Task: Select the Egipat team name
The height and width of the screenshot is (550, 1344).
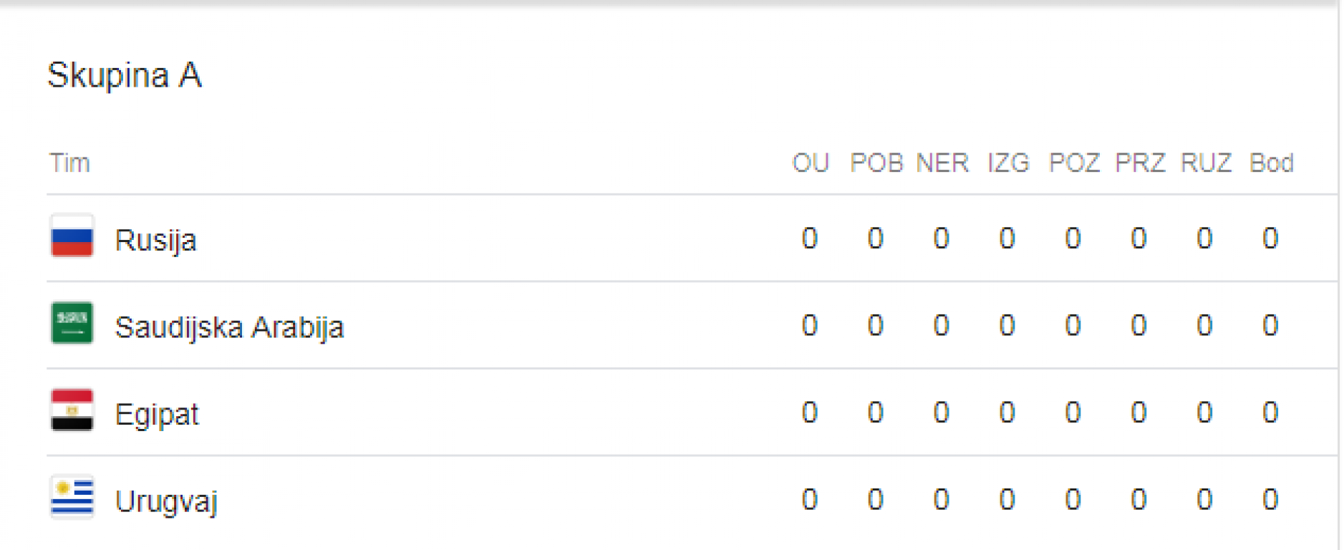Action: click(x=157, y=415)
